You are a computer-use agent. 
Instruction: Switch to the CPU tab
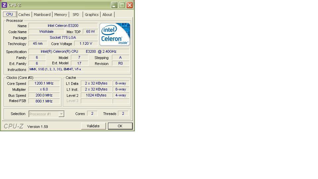(10, 14)
